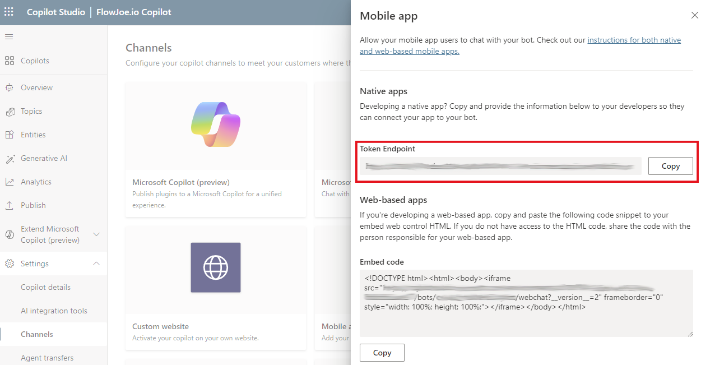Close the Mobile app panel
701x365 pixels.
click(694, 16)
